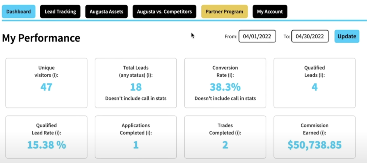Viewport: 367px width, 163px height.
Task: Click the $50,738.85 commission value
Action: 315,145
